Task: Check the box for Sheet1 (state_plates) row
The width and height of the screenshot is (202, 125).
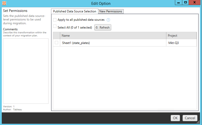Action: click(x=56, y=43)
